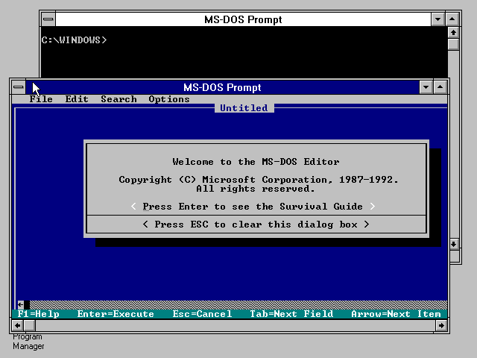The height and width of the screenshot is (358, 477).
Task: Open the Search menu
Action: (x=119, y=99)
